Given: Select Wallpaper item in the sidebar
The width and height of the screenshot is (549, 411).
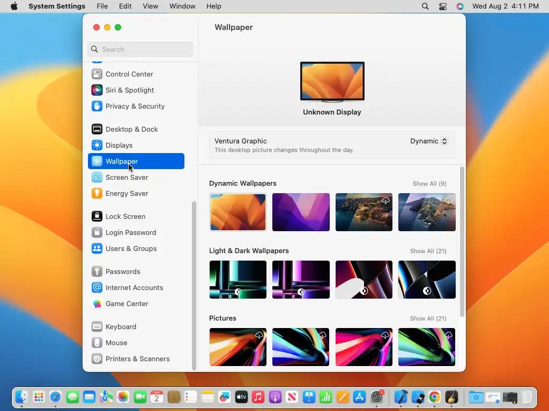Looking at the screenshot, I should coord(136,162).
